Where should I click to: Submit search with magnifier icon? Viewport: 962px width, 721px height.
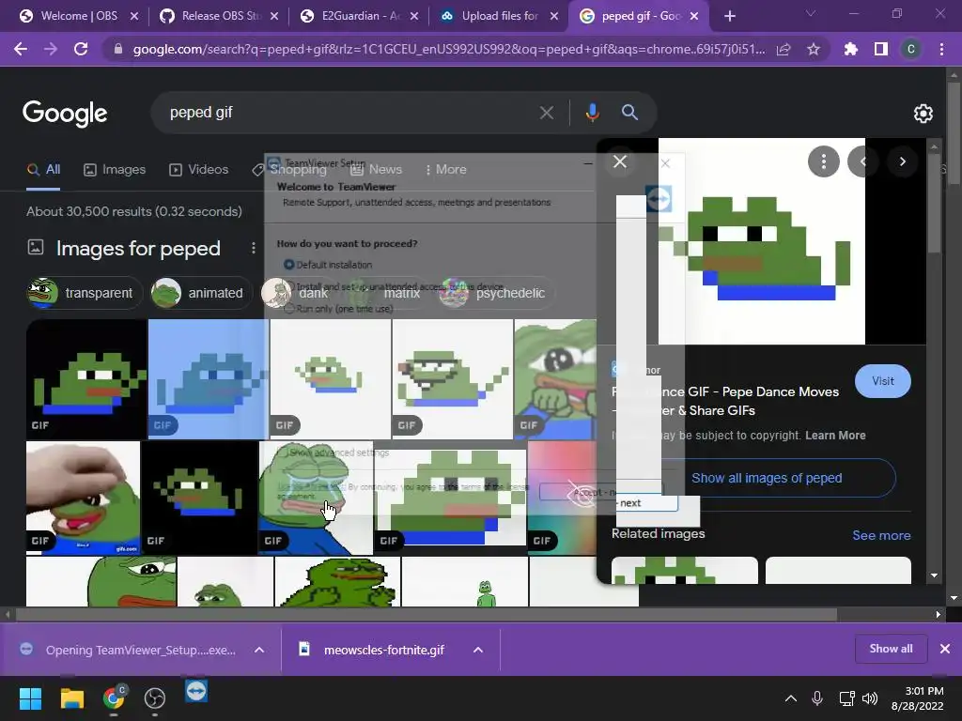(629, 113)
